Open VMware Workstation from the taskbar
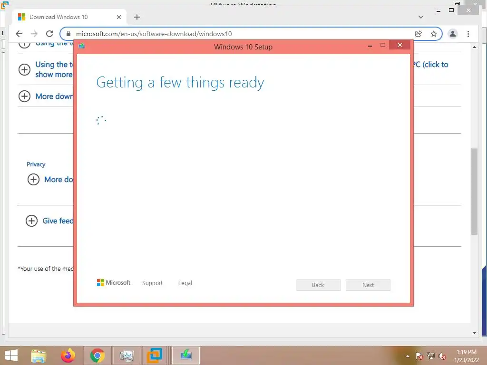 point(155,355)
